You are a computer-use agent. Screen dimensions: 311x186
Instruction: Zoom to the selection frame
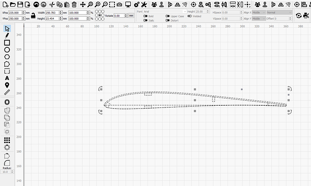click(x=112, y=5)
